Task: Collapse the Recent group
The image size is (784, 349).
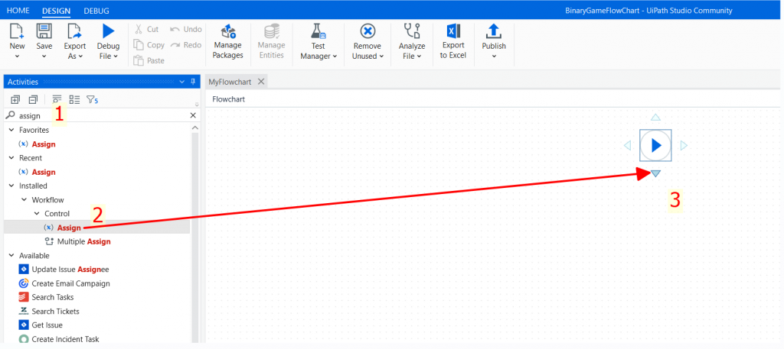Action: [x=11, y=158]
